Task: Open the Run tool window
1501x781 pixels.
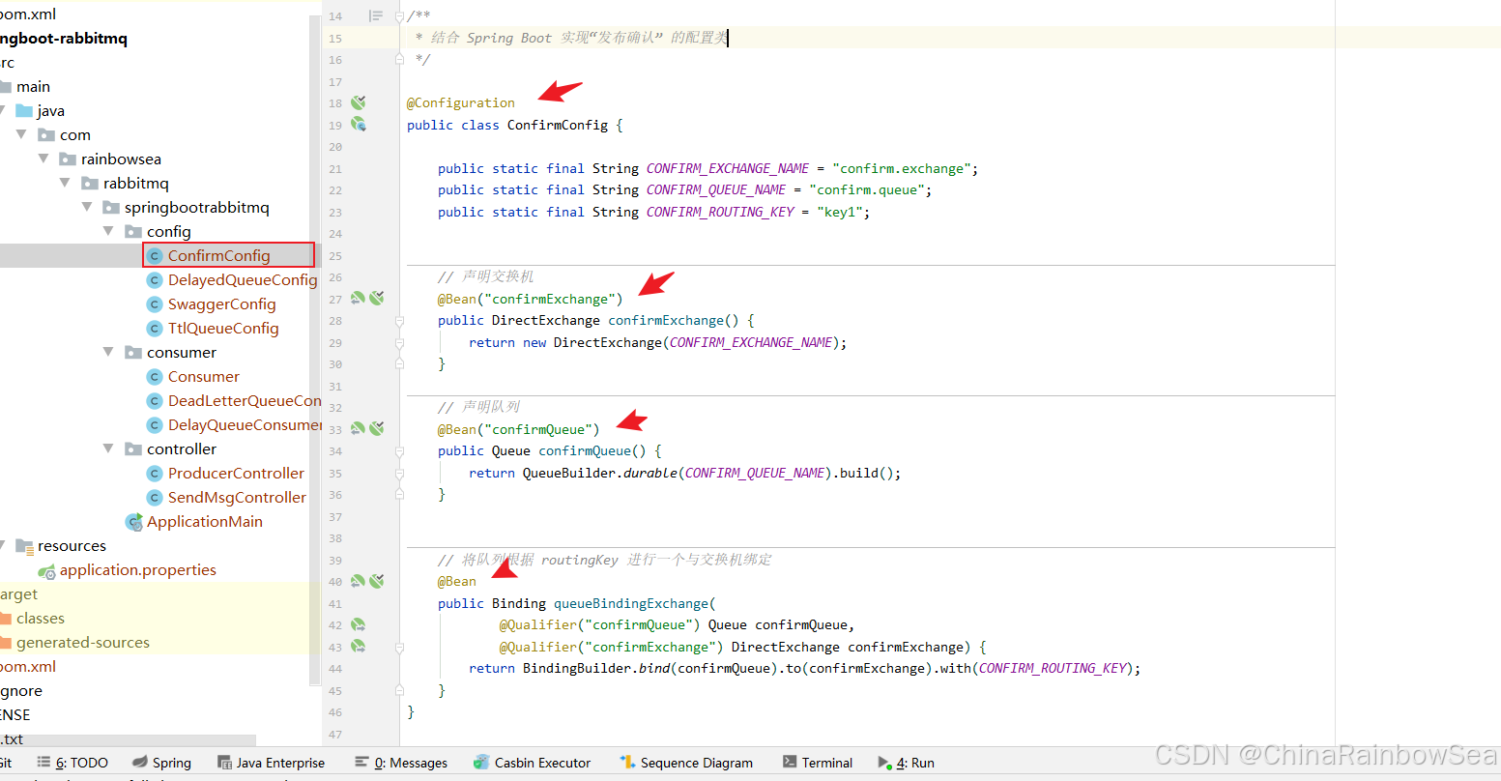Action: coord(906,763)
